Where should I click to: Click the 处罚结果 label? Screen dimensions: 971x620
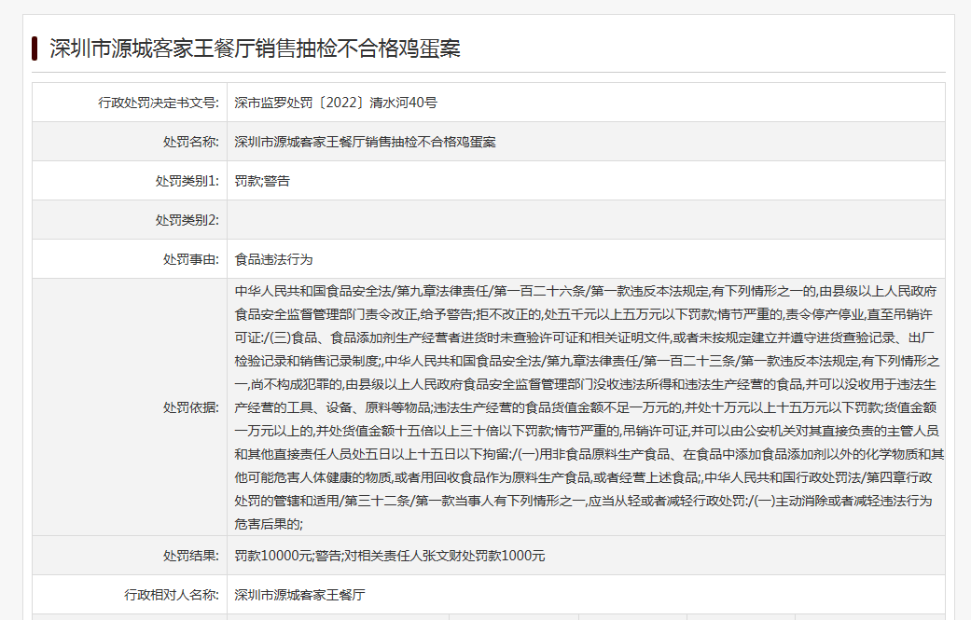tap(189, 556)
